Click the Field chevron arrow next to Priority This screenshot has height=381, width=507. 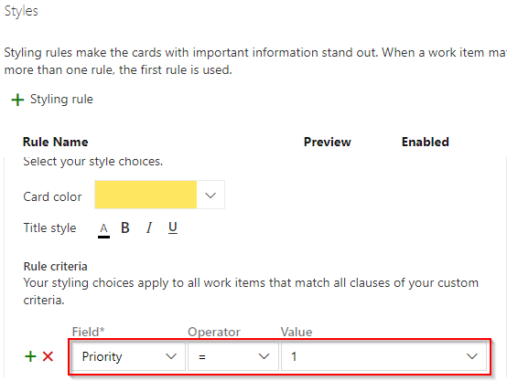click(171, 356)
